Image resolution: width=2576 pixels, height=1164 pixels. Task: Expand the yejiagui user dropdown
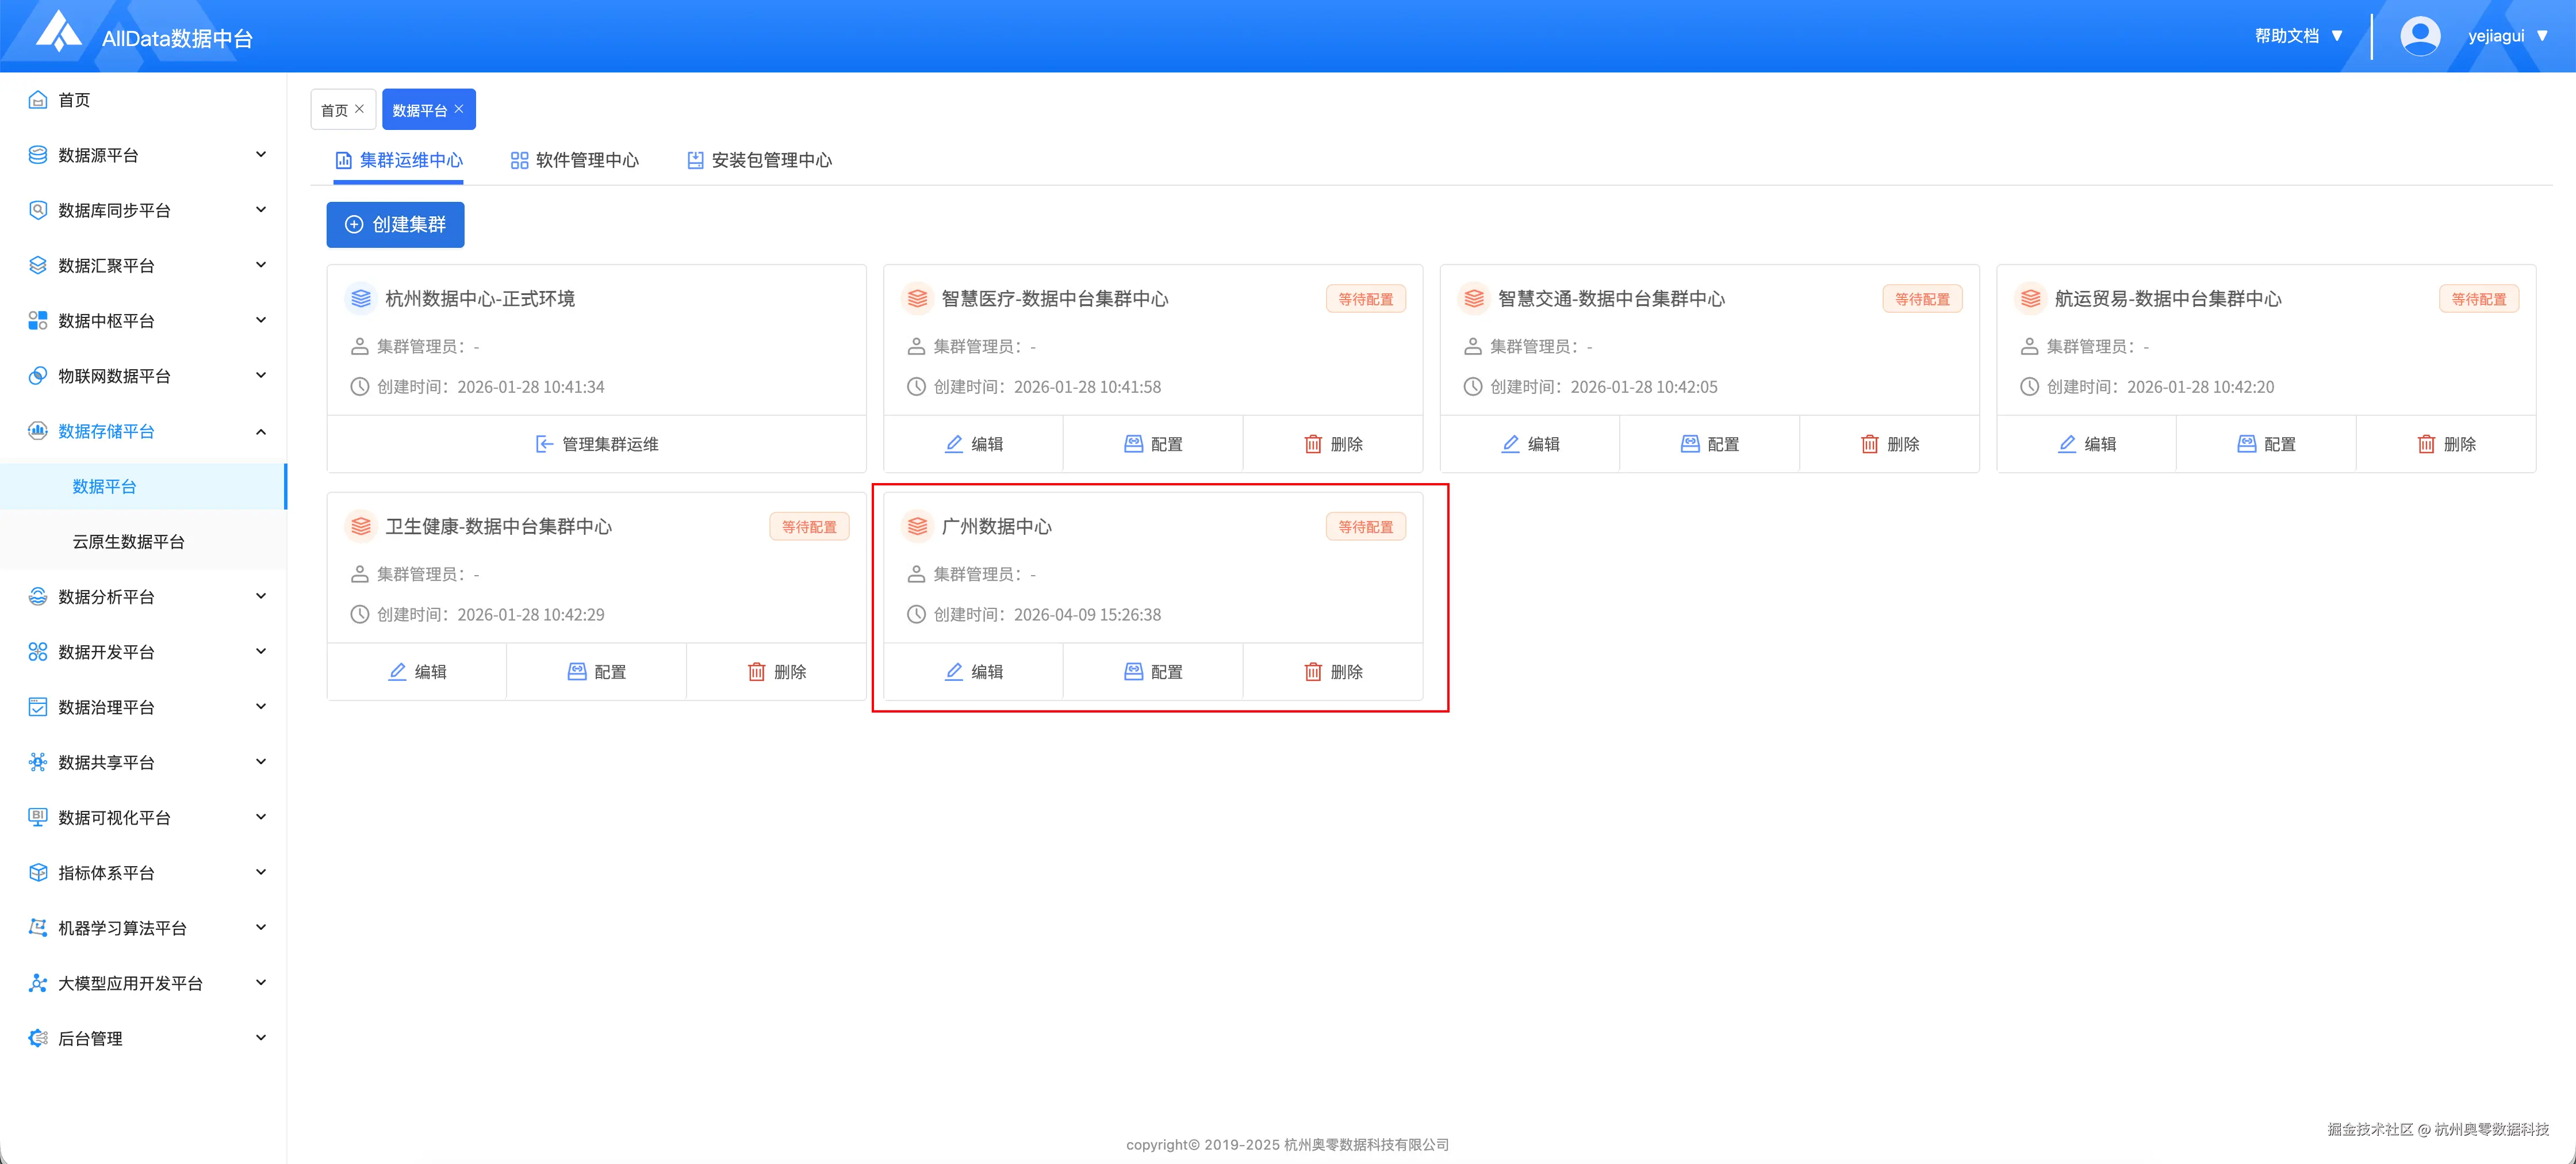point(2548,35)
